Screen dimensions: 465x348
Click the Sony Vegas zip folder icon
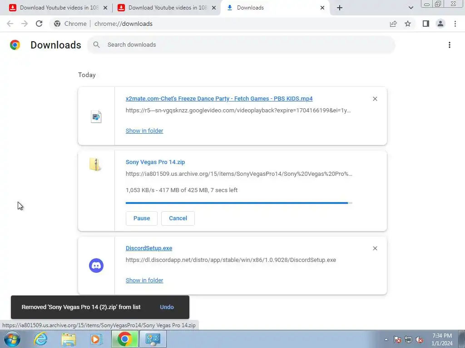(95, 164)
